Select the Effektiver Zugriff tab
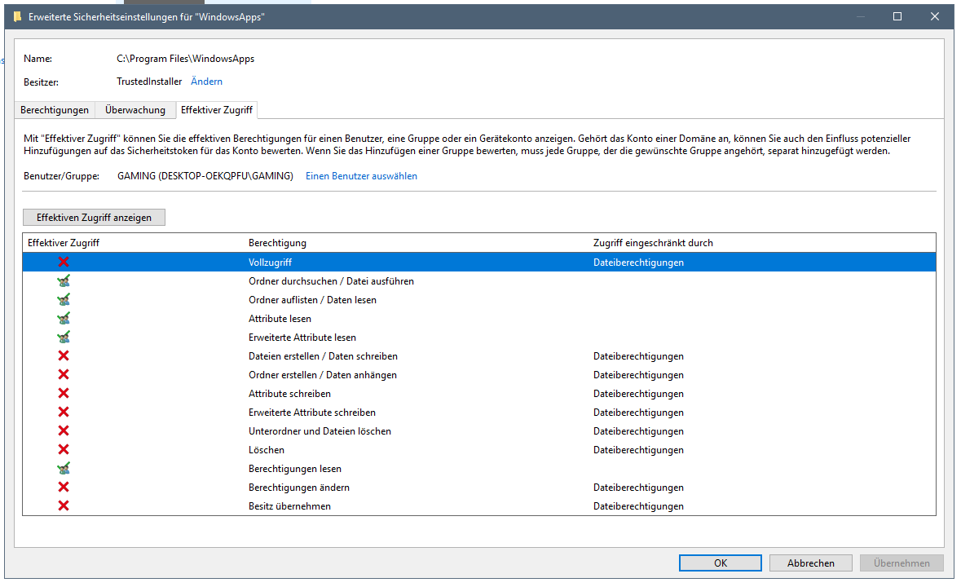961x587 pixels. click(216, 110)
